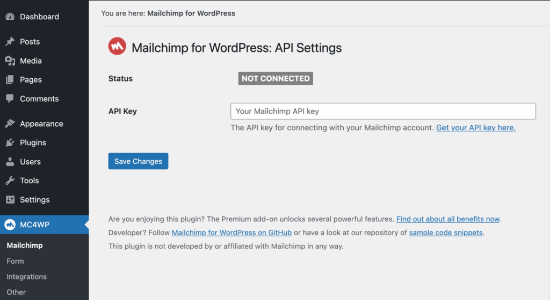Follow the Get your API key here link
Screen dimensions: 550x300
(476, 127)
